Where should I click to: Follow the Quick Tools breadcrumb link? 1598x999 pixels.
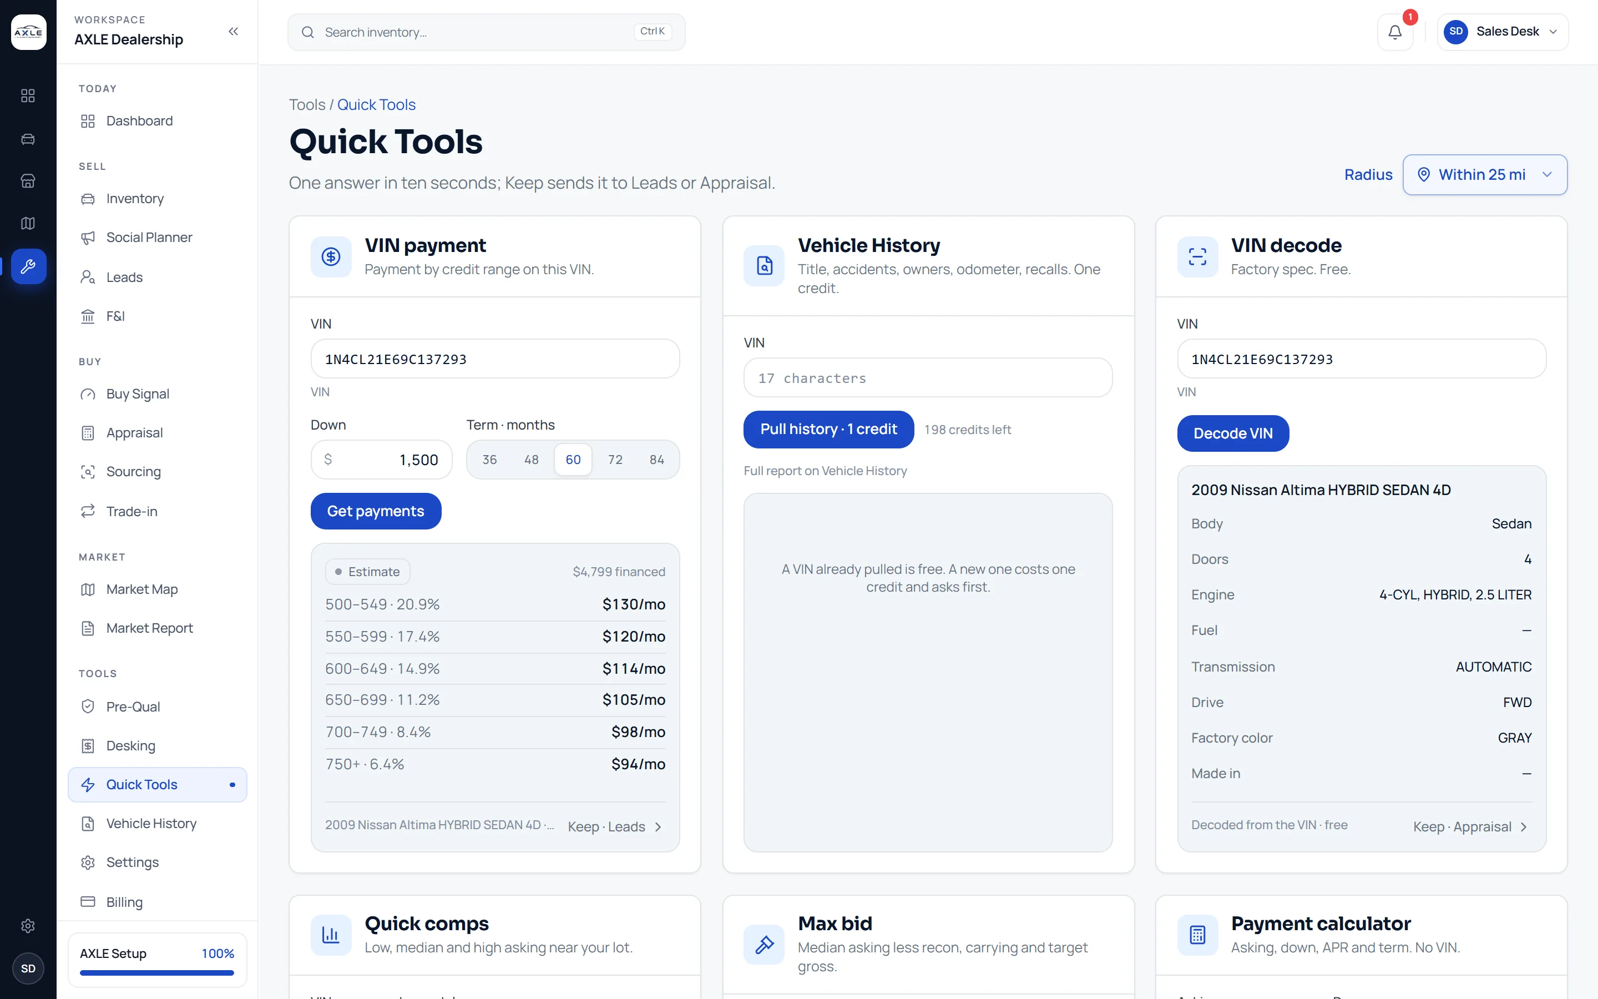376,104
